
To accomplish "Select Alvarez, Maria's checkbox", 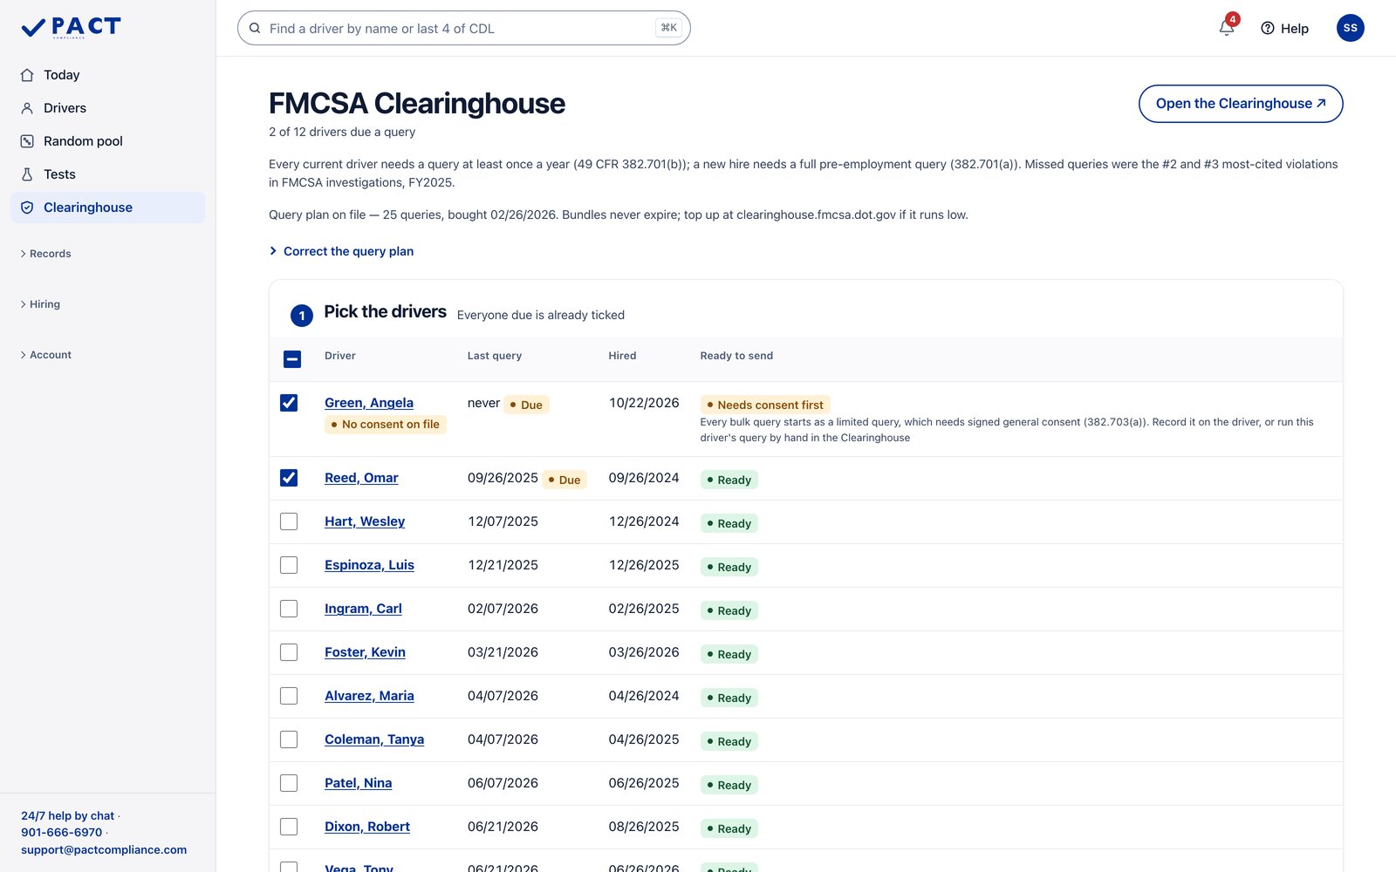I will click(289, 696).
